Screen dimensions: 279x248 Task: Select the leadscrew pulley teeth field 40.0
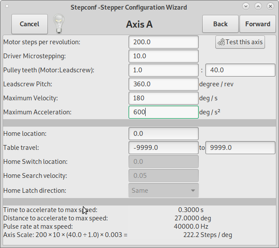point(240,70)
